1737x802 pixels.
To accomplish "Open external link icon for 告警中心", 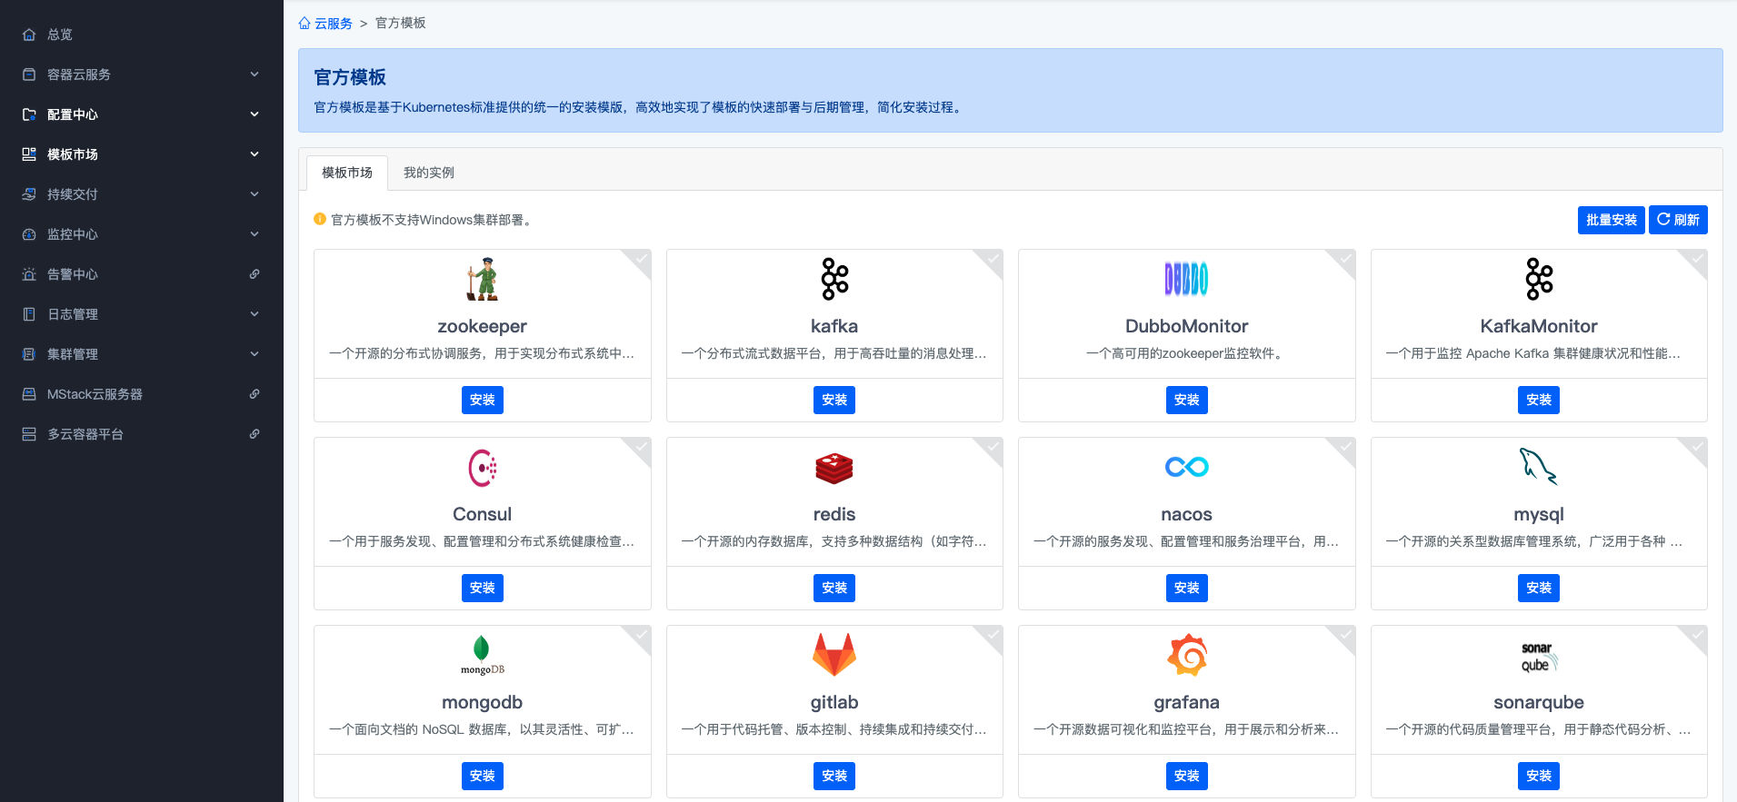I will pos(255,274).
